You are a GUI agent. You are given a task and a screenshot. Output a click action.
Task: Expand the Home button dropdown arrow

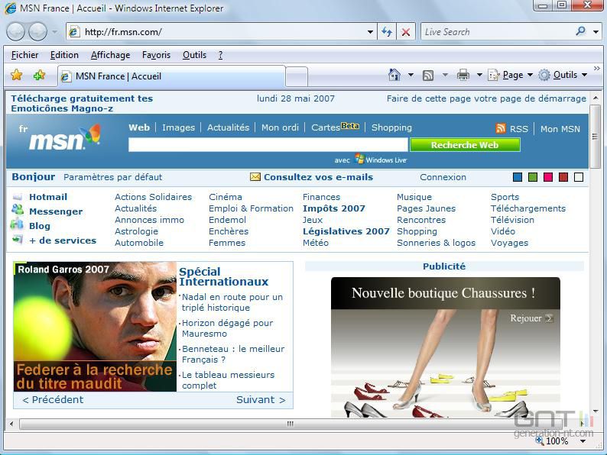click(411, 75)
